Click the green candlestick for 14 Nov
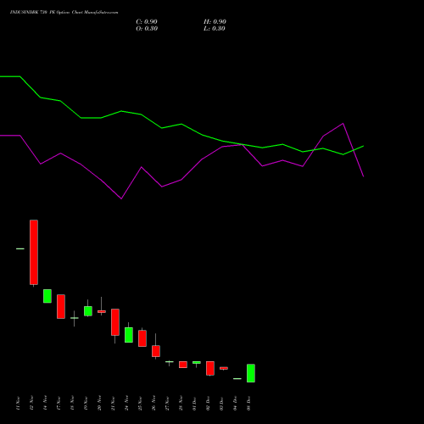Screen dimensions: 424x424 (47, 296)
